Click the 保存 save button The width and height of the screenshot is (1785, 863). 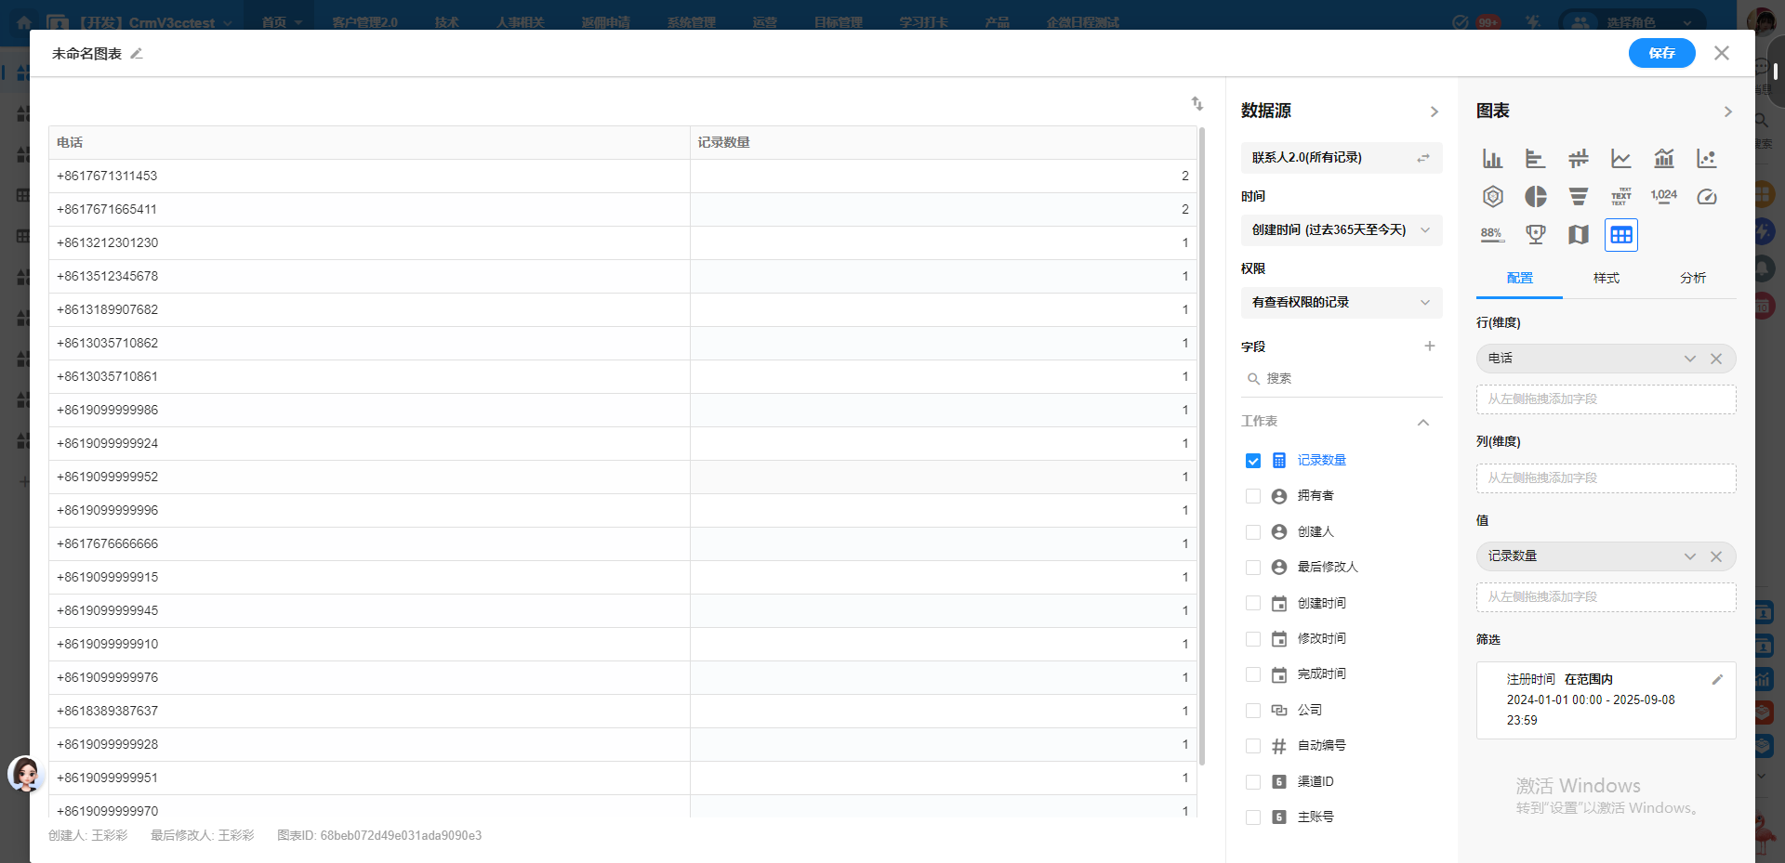tap(1661, 53)
